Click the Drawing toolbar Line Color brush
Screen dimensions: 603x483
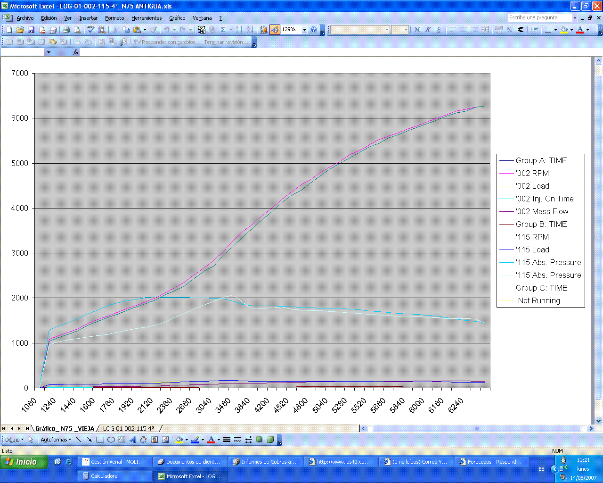point(195,440)
